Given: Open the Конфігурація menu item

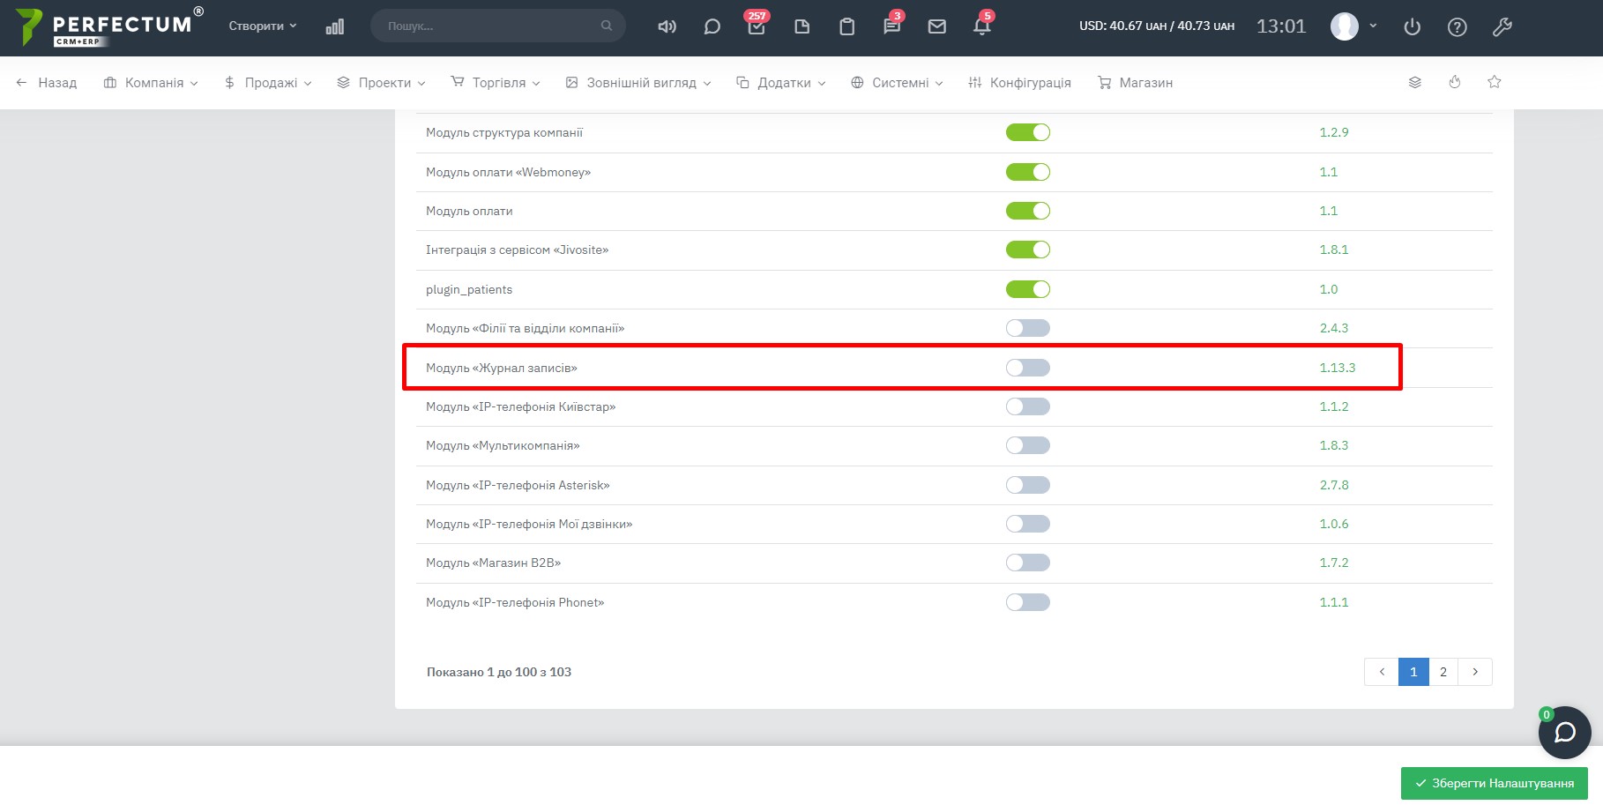Looking at the screenshot, I should [1019, 83].
